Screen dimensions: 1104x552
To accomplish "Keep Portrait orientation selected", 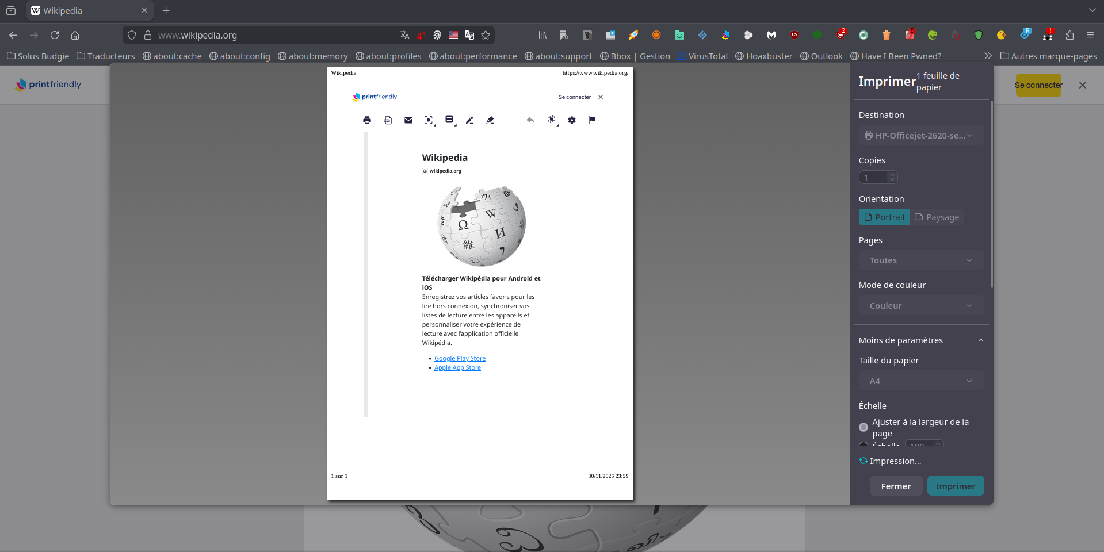I will tap(884, 217).
